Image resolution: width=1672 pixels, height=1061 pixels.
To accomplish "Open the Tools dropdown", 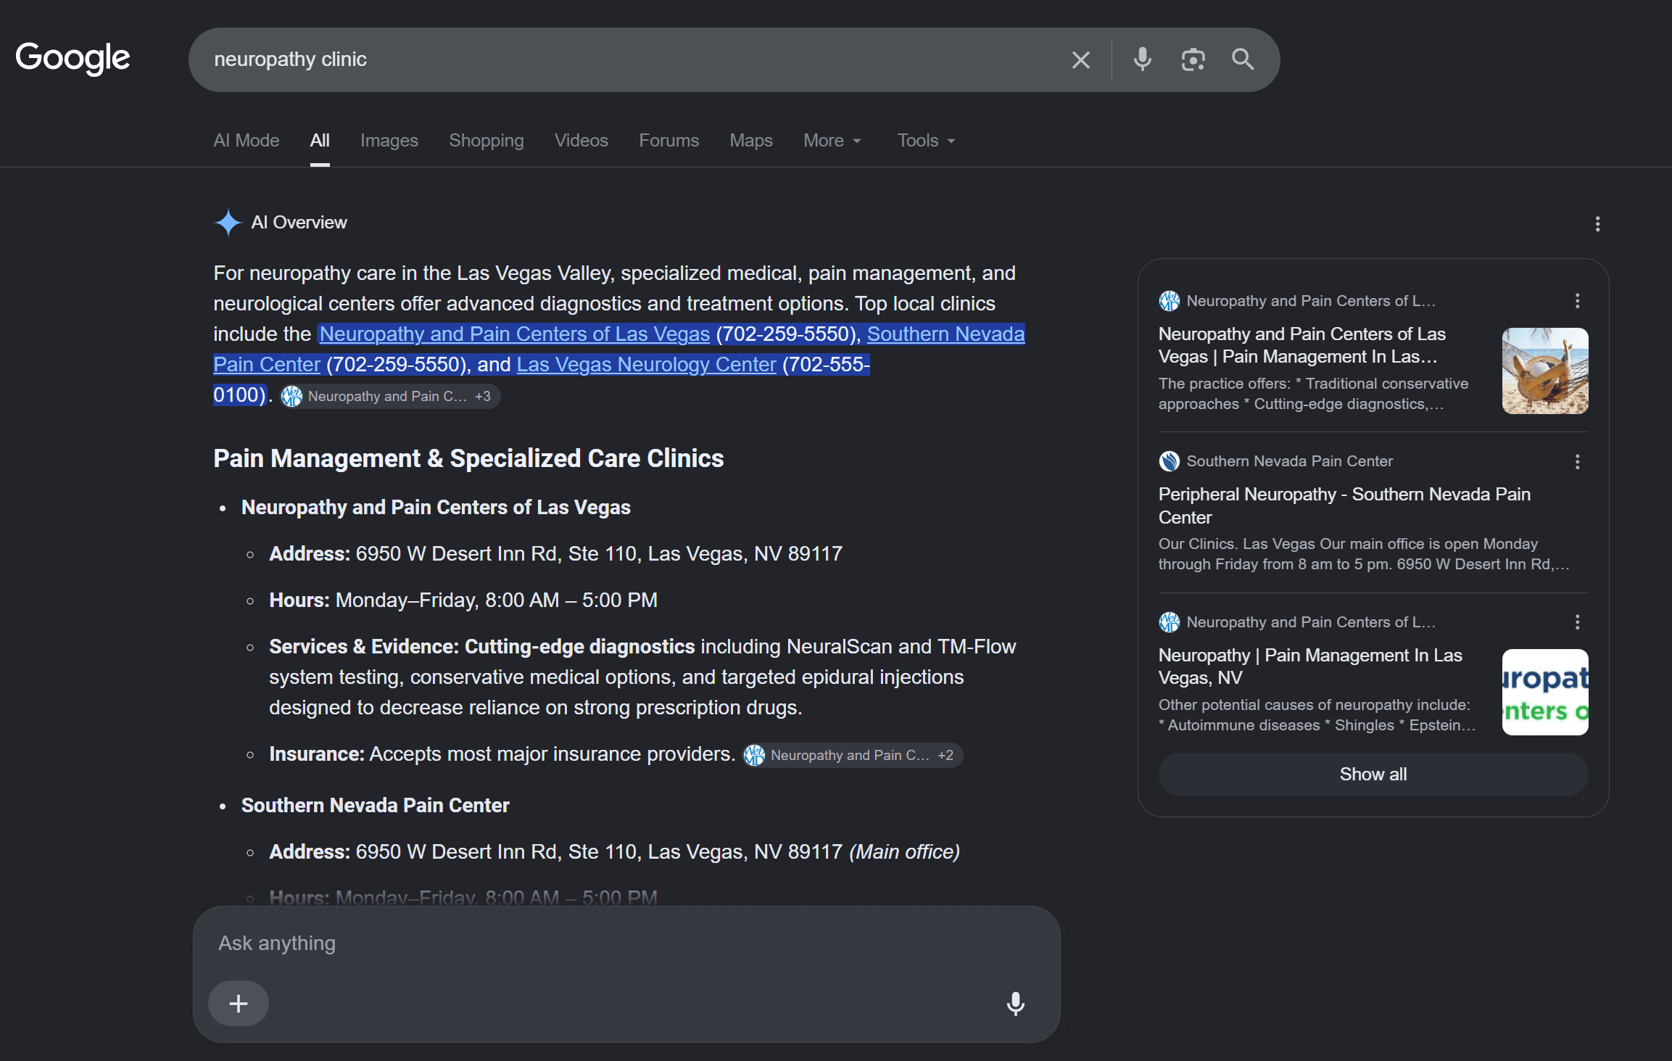I will click(927, 141).
